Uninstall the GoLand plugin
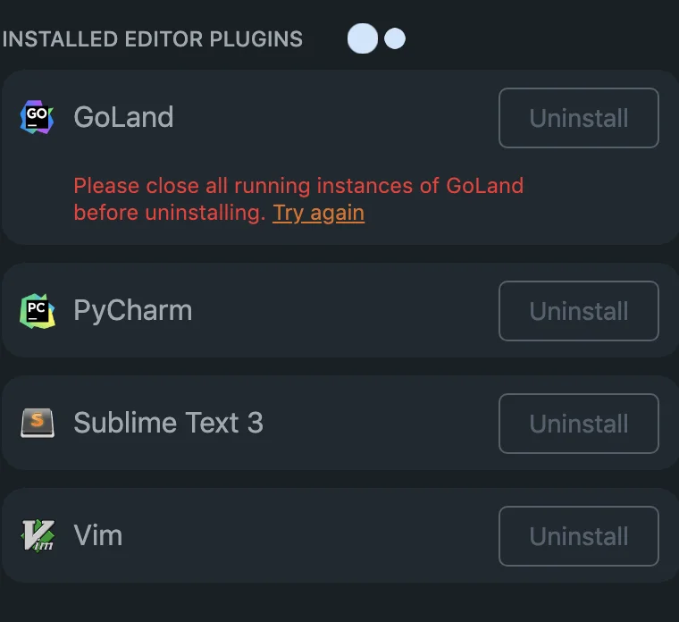This screenshot has width=679, height=622. tap(579, 118)
